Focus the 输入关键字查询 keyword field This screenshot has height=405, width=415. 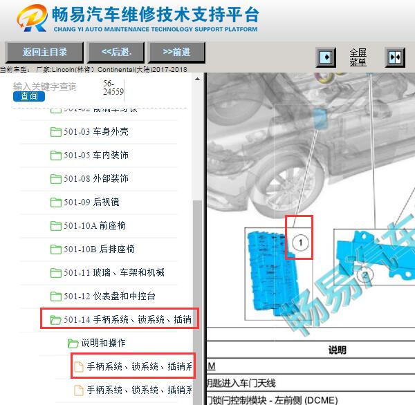[44, 86]
